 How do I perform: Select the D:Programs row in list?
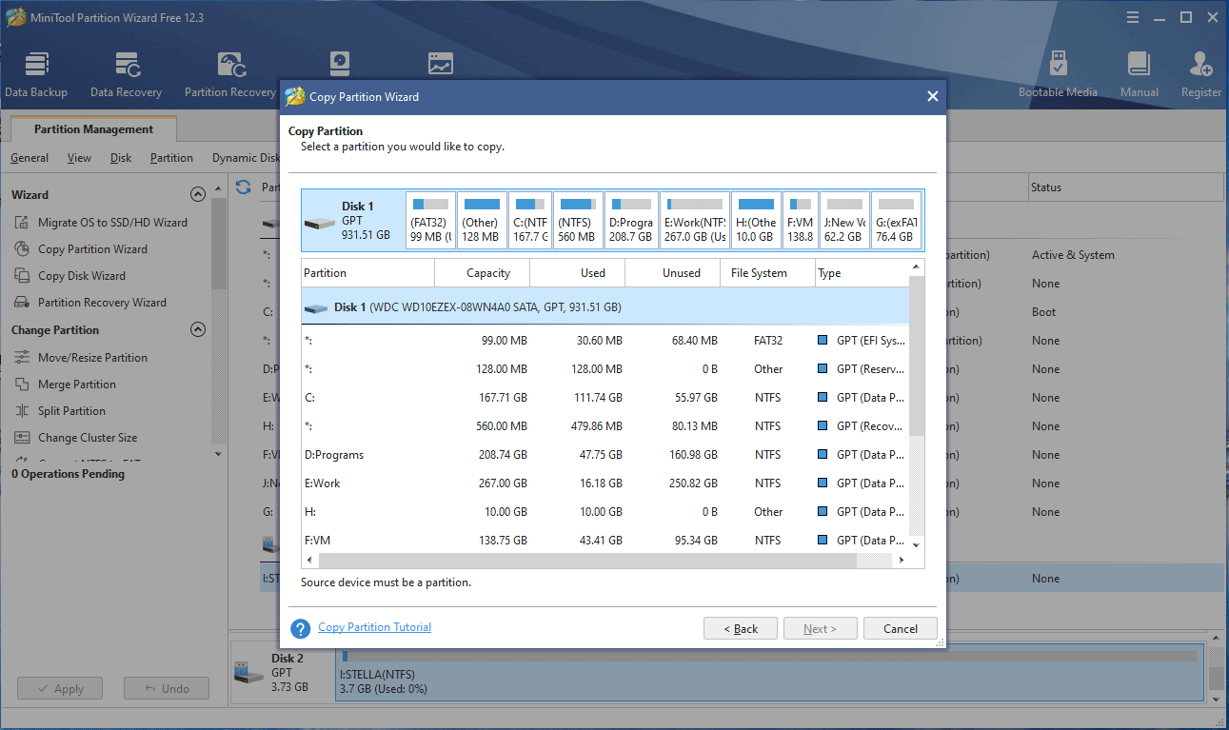click(x=605, y=454)
